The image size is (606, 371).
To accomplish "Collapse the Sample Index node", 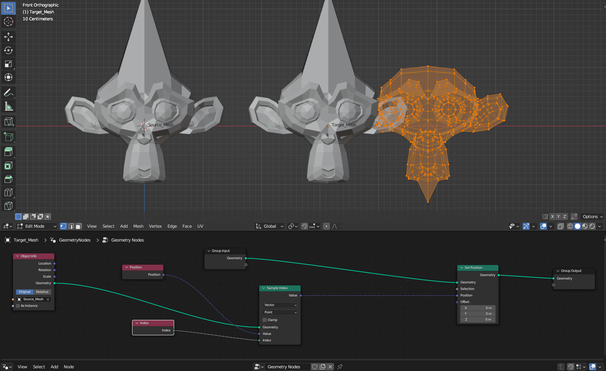I will (263, 288).
